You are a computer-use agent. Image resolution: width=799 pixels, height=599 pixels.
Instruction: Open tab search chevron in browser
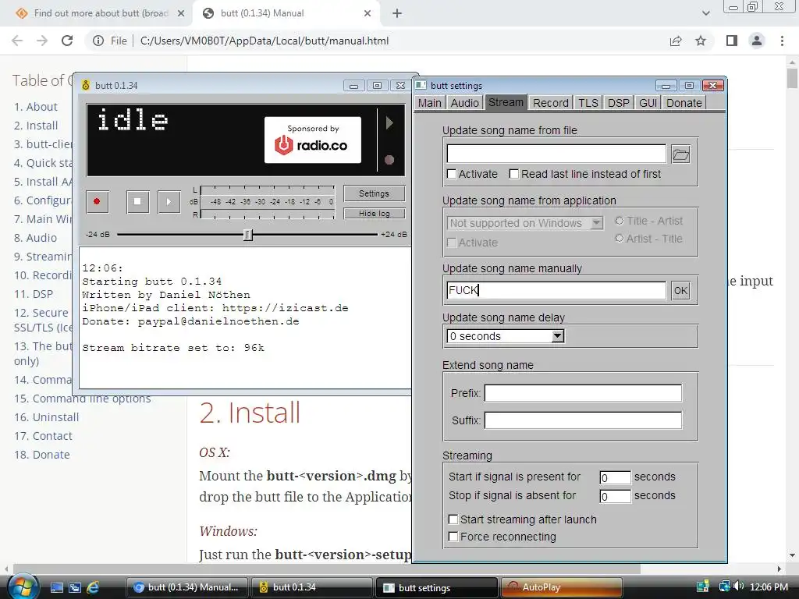click(x=705, y=13)
